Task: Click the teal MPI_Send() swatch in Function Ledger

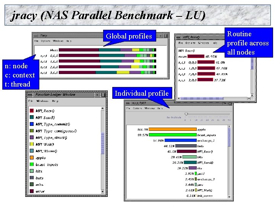Action: click(32, 117)
